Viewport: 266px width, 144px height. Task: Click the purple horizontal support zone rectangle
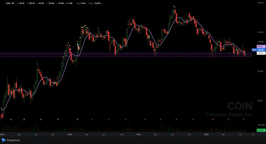click(126, 55)
